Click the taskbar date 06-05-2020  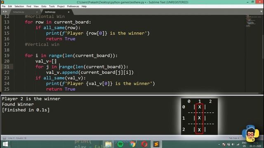tap(255, 146)
